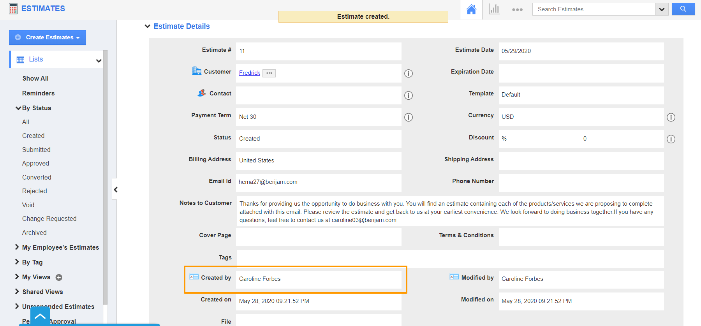The width and height of the screenshot is (701, 326).
Task: Expand the By Tag section
Action: [x=17, y=262]
